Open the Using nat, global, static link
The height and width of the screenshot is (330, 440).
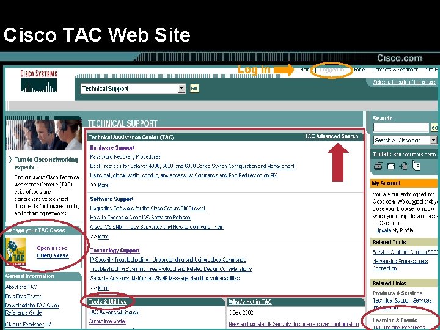pos(183,175)
